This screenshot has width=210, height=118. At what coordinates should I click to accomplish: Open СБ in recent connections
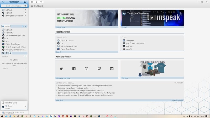[62, 43]
